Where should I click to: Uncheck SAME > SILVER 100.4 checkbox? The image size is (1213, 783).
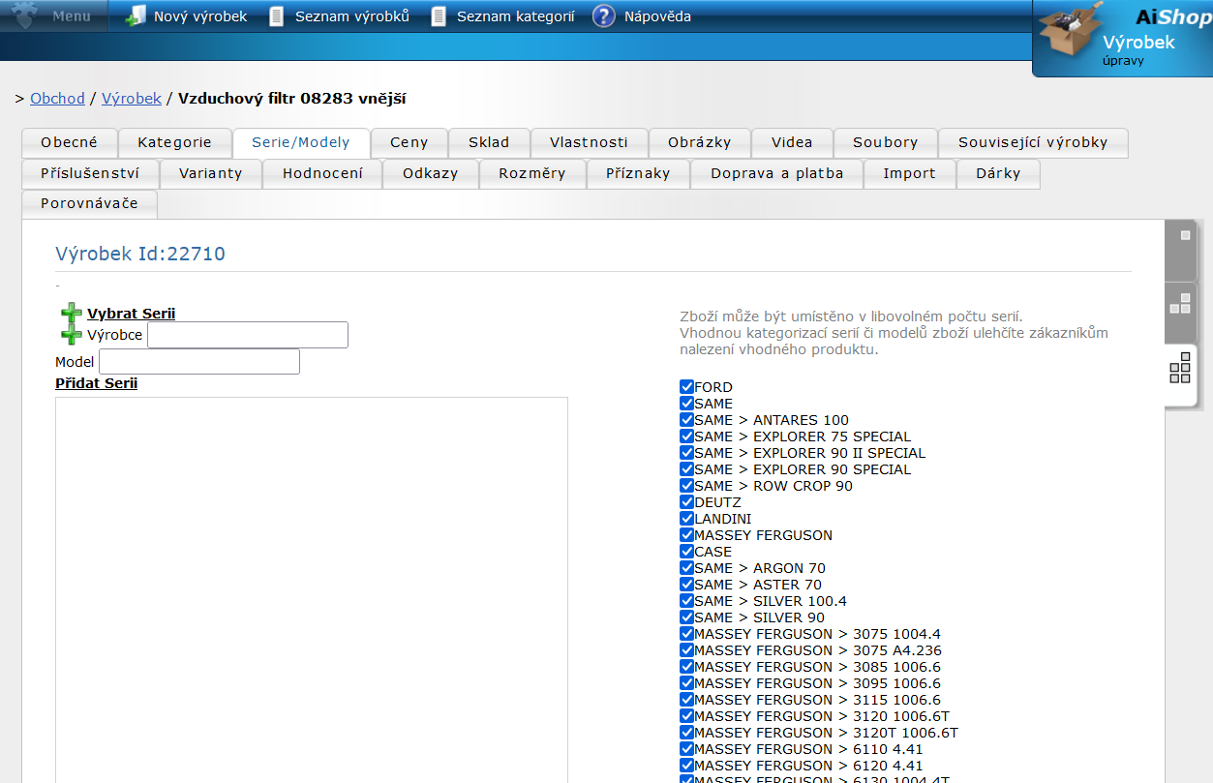point(686,601)
